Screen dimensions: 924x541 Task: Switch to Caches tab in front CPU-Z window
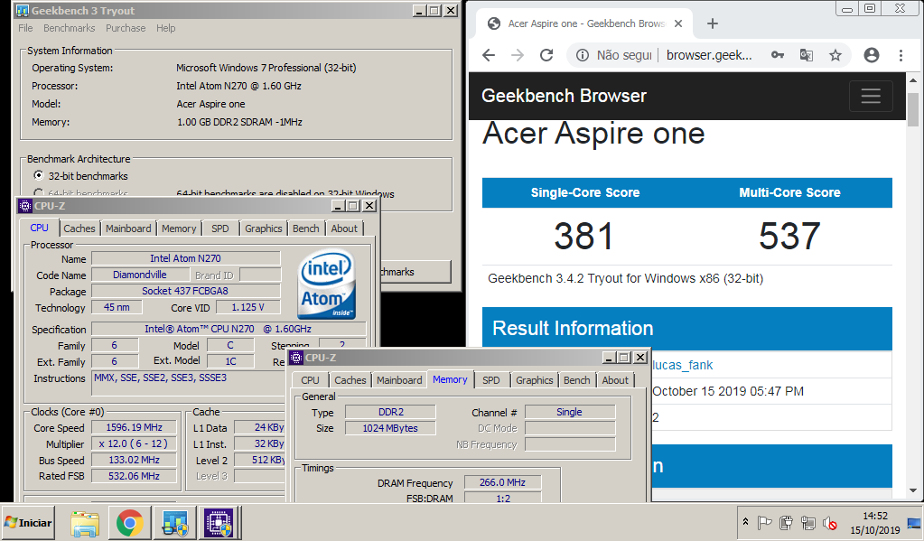(350, 380)
